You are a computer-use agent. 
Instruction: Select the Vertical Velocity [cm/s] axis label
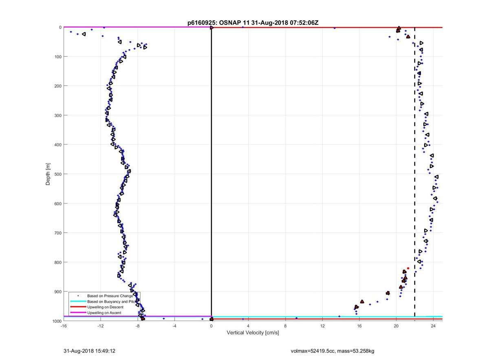click(x=253, y=333)
